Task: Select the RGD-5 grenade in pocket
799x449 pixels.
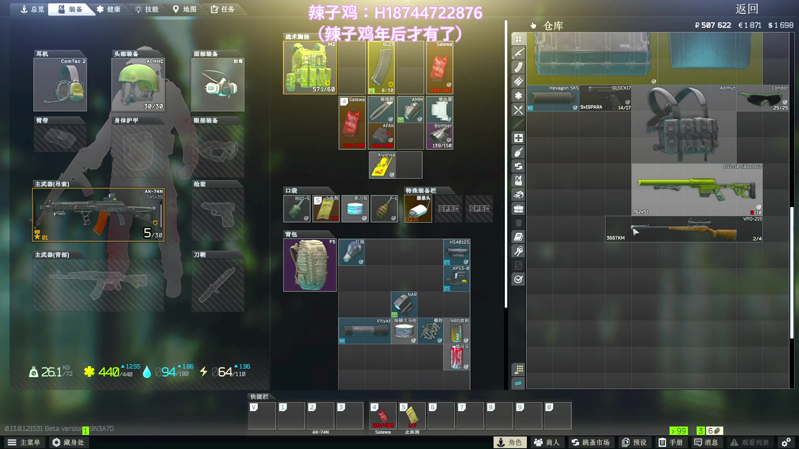Action: click(x=297, y=209)
